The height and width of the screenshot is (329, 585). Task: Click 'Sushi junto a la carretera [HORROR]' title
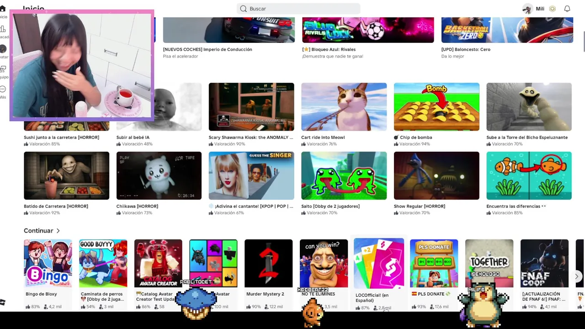tap(61, 138)
